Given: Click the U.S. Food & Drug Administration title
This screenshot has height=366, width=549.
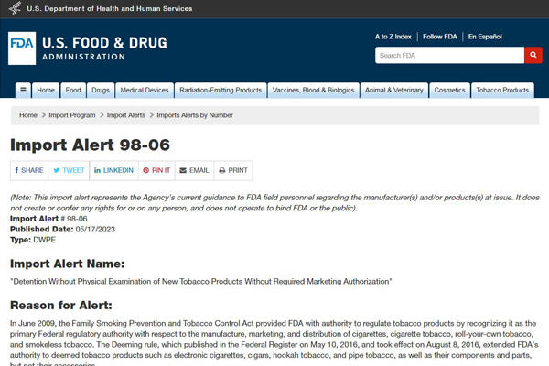Looking at the screenshot, I should (104, 48).
